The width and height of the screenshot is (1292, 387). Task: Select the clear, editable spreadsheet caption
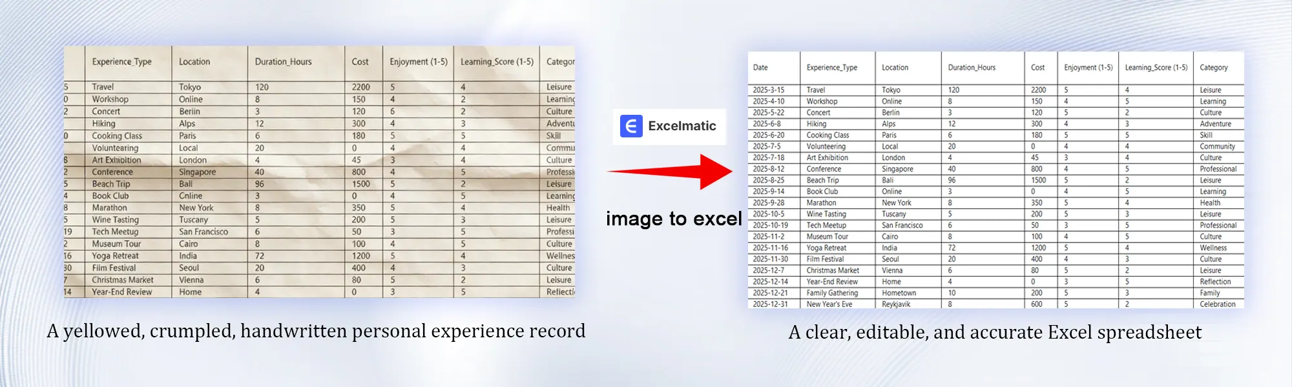pos(995,333)
